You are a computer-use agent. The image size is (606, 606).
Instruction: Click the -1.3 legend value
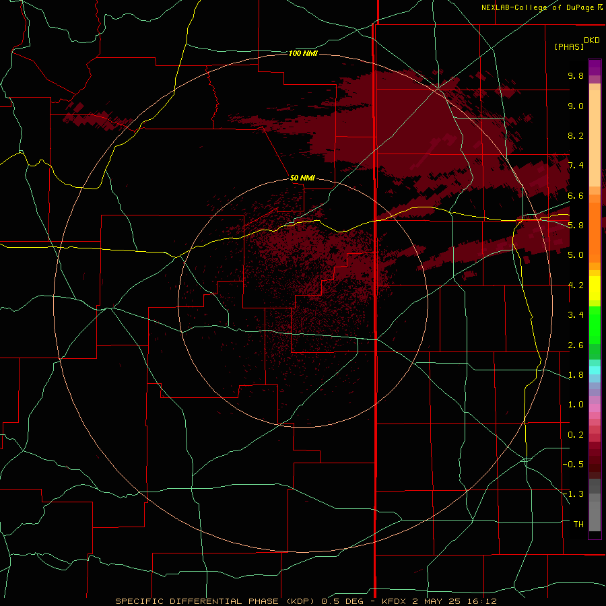[x=573, y=494]
